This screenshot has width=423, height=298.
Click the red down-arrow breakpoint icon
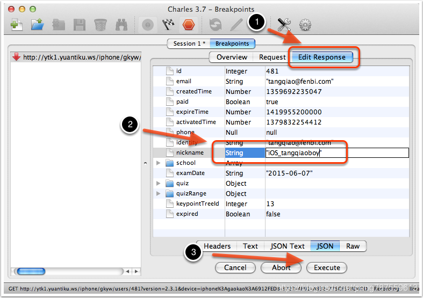click(16, 56)
